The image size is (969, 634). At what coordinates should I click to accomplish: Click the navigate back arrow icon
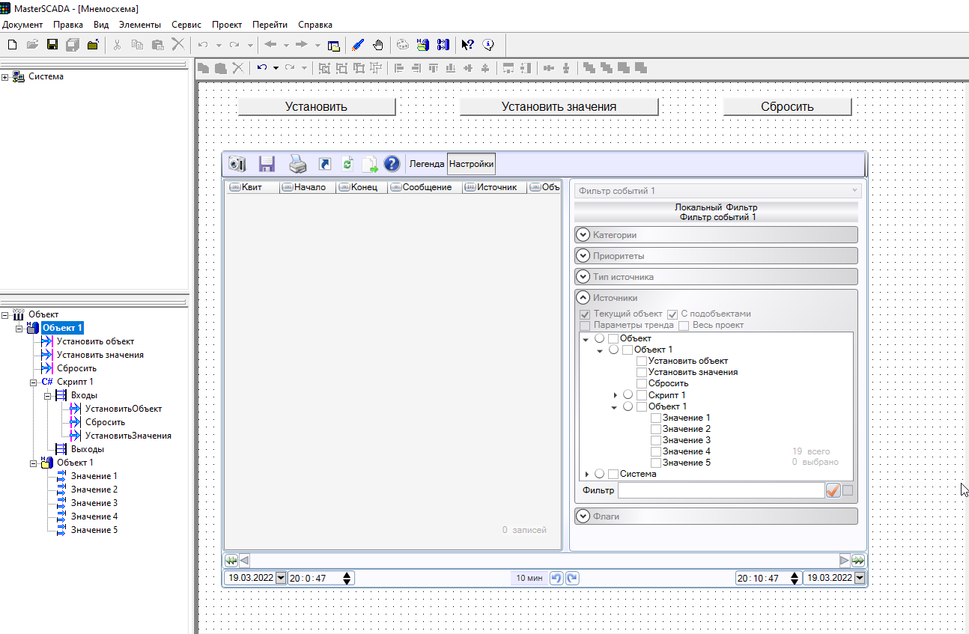click(x=270, y=45)
